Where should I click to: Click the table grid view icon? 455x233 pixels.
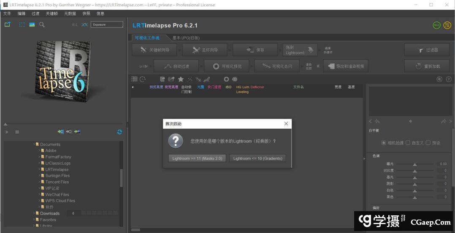pyautogui.click(x=134, y=79)
